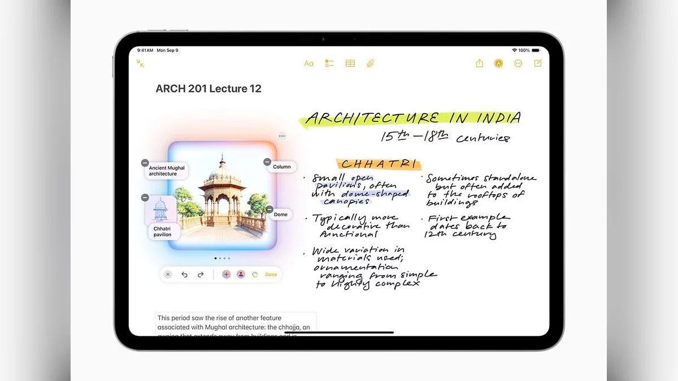Tap the 15th–18th centuries handwriting
This screenshot has height=381, width=678.
445,137
